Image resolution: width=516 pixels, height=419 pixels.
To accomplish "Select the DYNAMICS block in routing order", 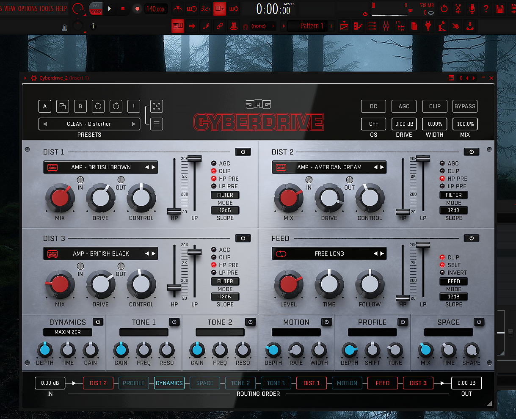I will click(169, 383).
